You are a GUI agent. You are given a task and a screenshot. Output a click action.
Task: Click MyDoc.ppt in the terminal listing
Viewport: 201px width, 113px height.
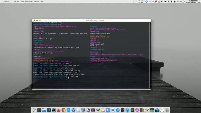[x=37, y=56]
